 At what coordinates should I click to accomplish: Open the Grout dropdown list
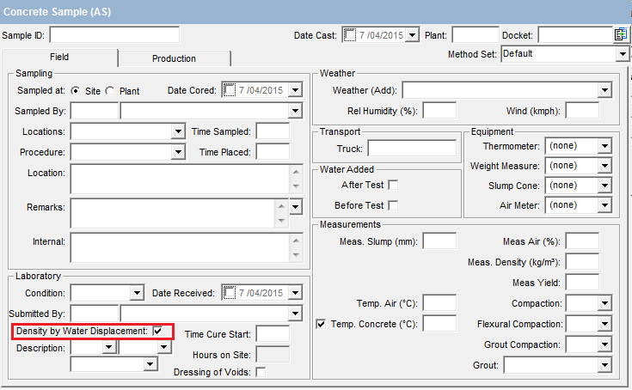click(604, 365)
